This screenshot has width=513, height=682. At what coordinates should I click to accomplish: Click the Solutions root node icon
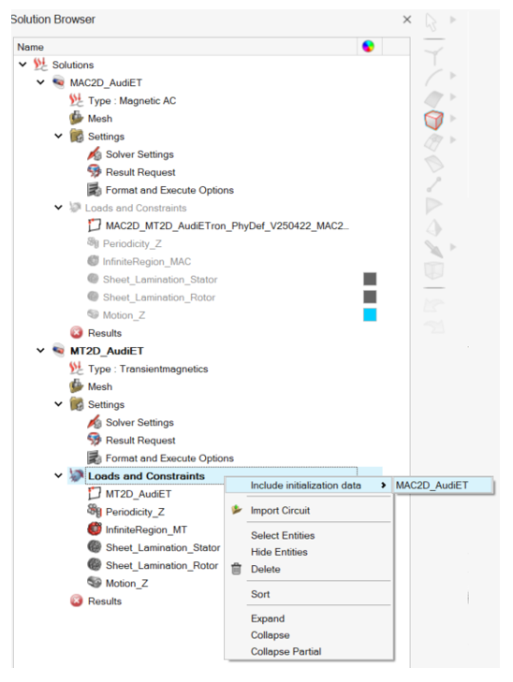tap(40, 65)
